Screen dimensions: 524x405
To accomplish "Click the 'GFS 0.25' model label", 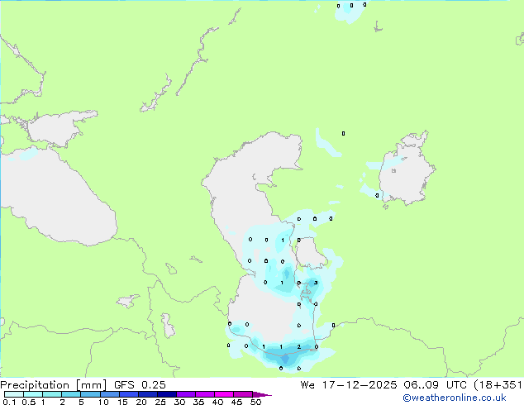I will click(x=140, y=385).
